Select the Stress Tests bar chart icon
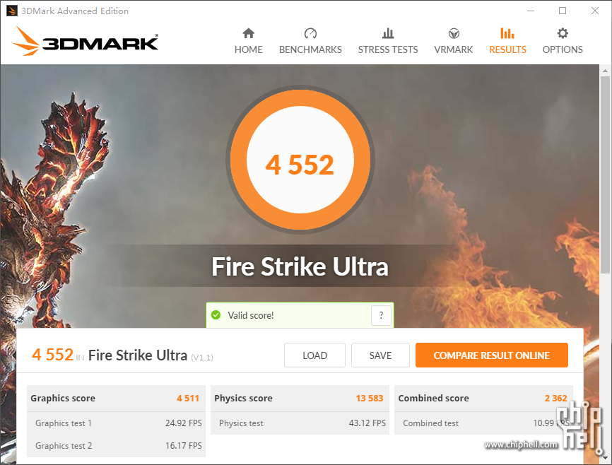The image size is (612, 465). 388,34
